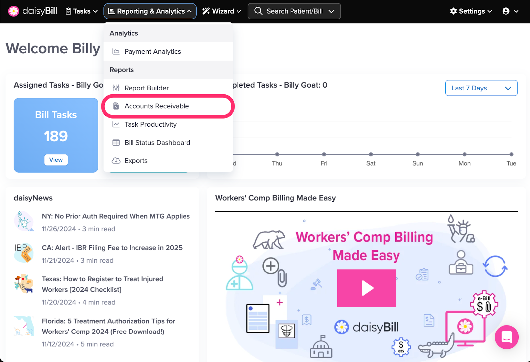
Task: Click the Search Patient/Bill field
Action: [294, 11]
